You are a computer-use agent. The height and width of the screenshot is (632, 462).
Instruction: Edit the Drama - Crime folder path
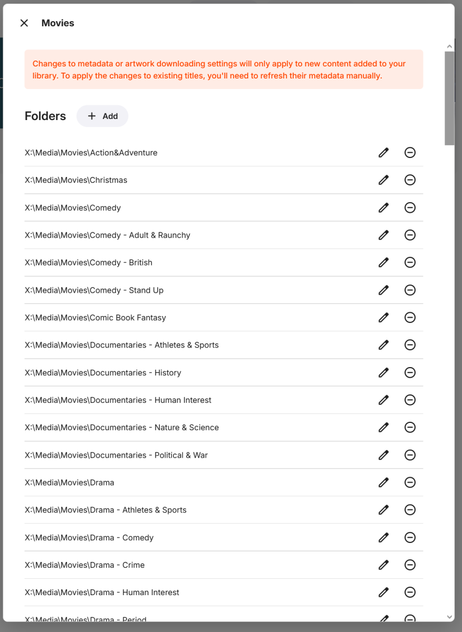pos(383,565)
